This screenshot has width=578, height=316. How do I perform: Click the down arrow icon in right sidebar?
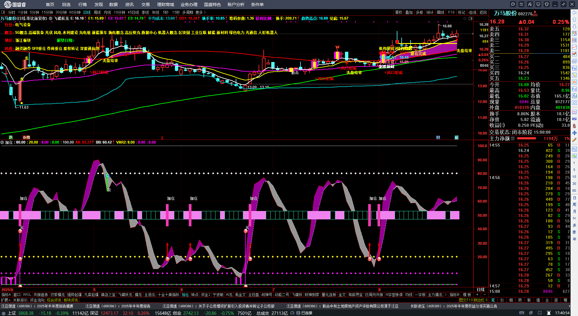coord(574,26)
